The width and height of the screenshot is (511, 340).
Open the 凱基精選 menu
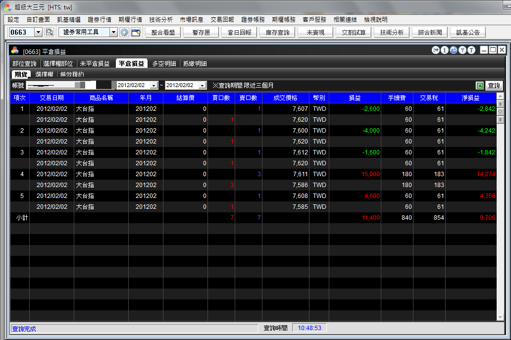(x=69, y=19)
